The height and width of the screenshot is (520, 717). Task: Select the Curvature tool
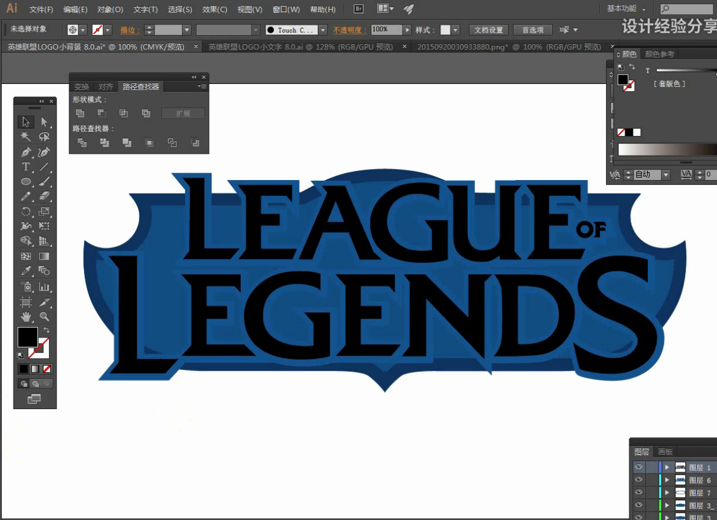coord(44,152)
